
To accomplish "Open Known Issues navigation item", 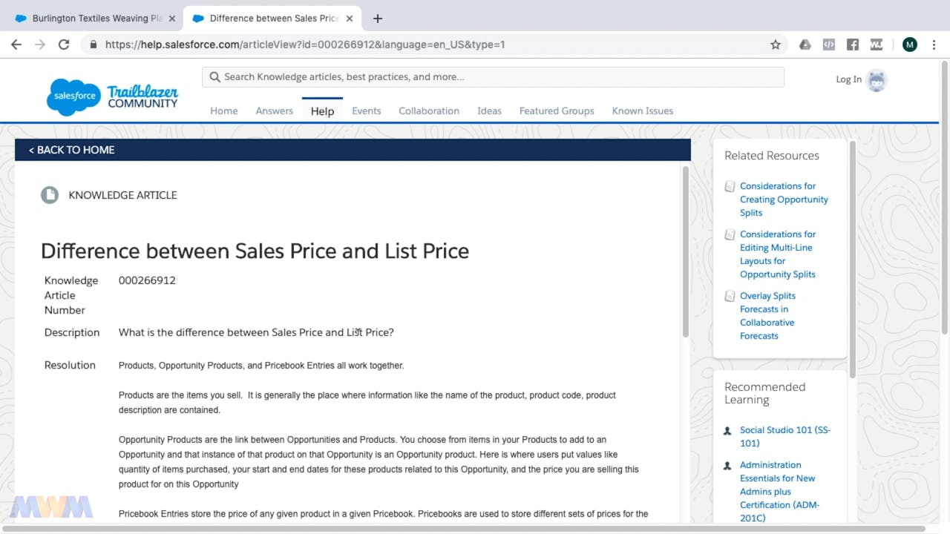I will [x=643, y=111].
